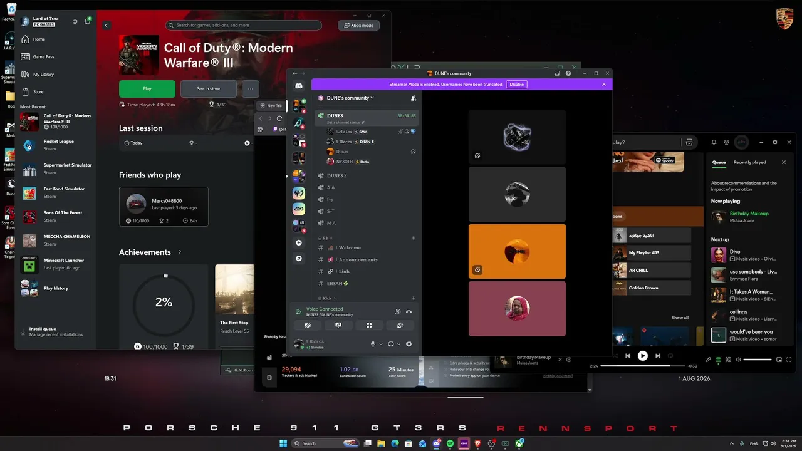Toggle Xbox mode in the Xbox app
802x451 pixels.
coord(358,26)
